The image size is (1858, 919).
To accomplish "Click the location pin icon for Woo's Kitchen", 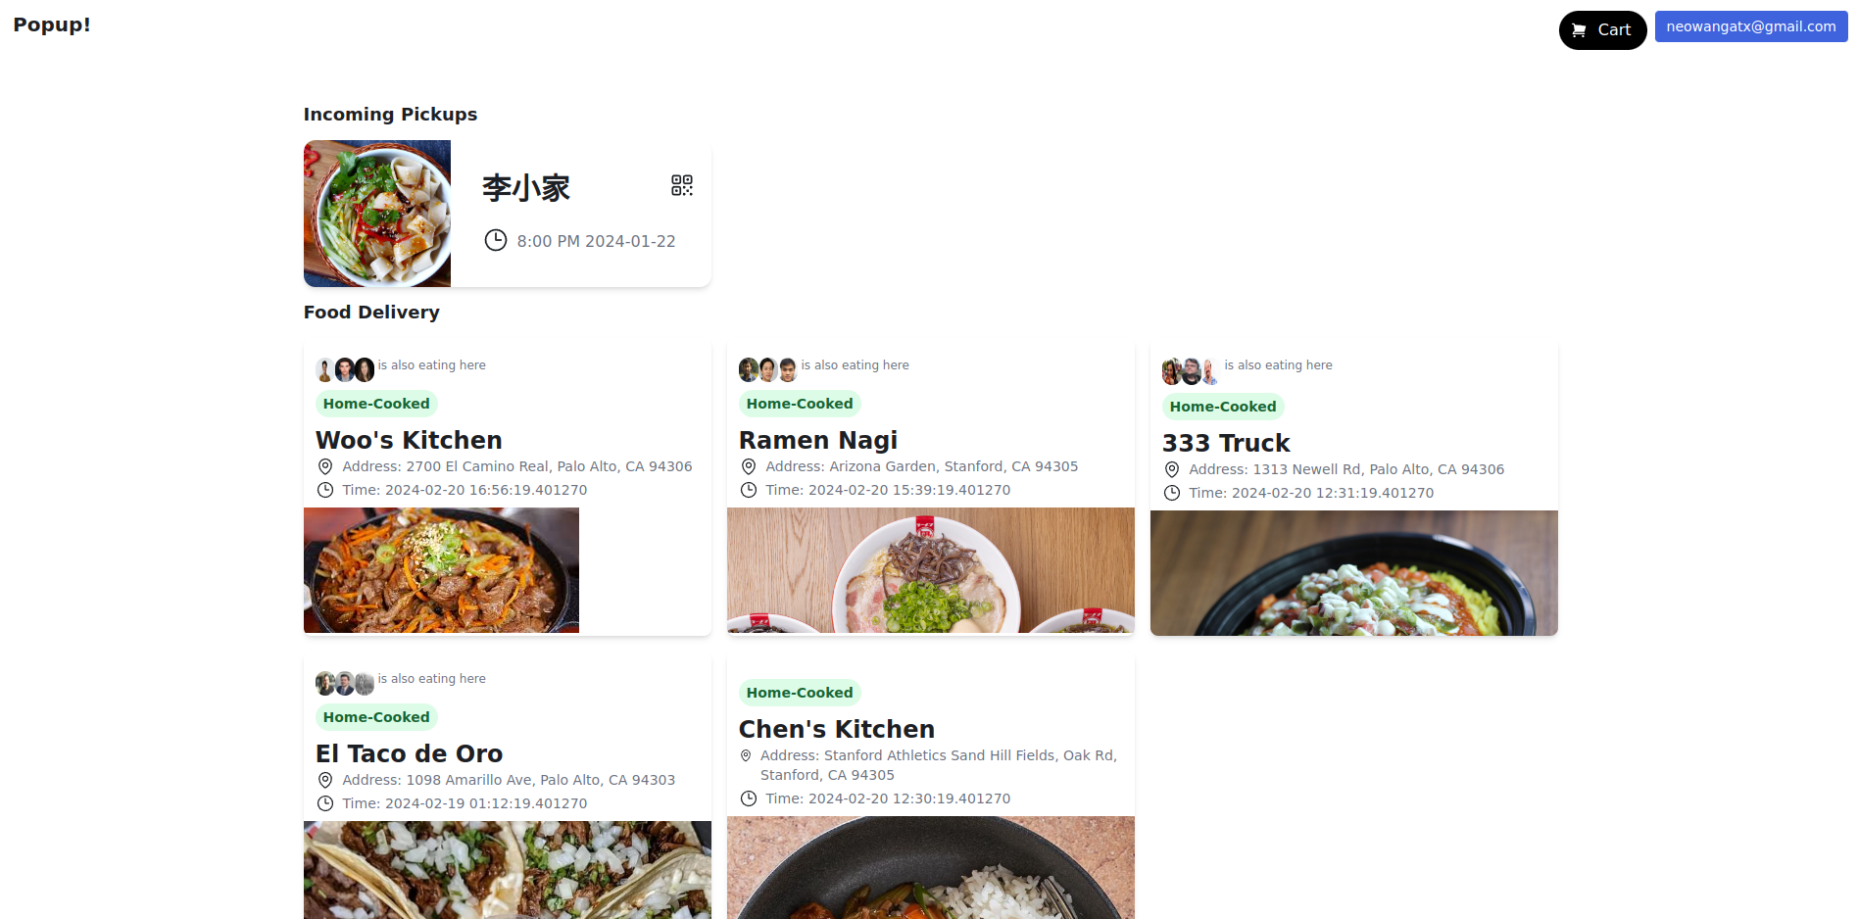I will (325, 466).
